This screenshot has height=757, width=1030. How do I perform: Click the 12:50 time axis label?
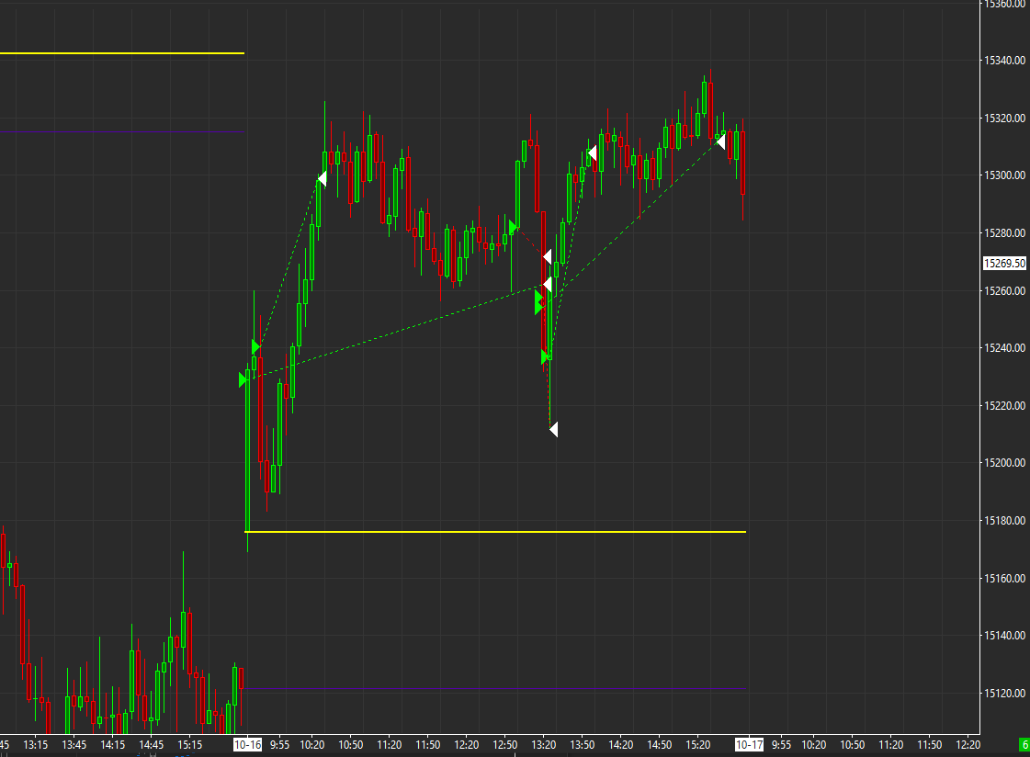pyautogui.click(x=505, y=744)
